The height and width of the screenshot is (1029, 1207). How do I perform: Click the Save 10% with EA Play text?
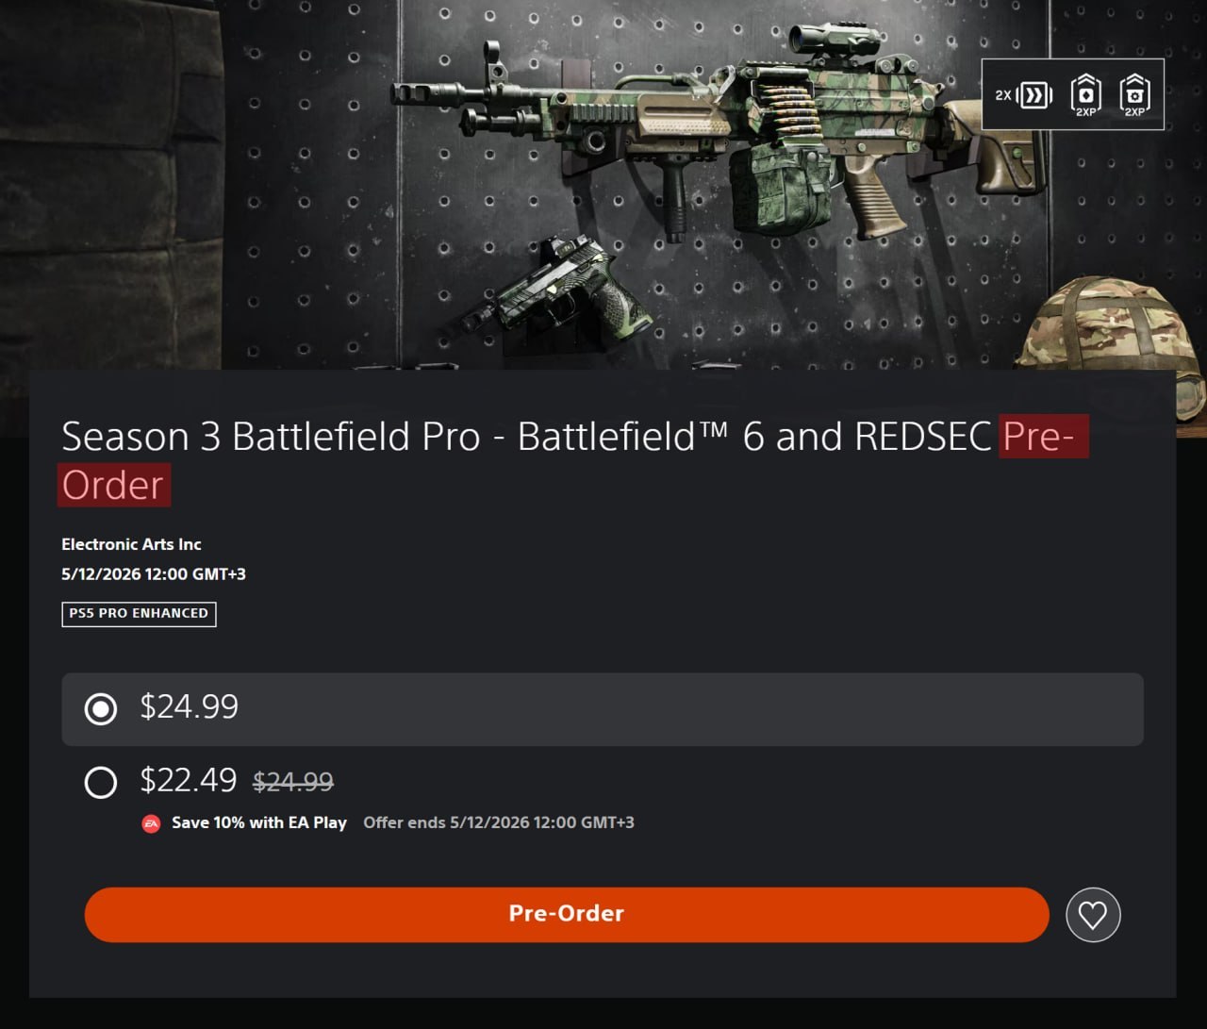(259, 822)
